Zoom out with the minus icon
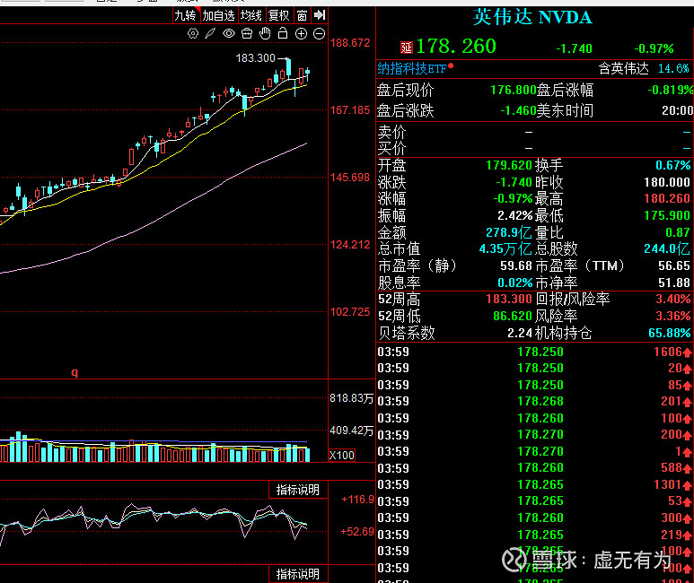This screenshot has height=583, width=694. coord(319,33)
